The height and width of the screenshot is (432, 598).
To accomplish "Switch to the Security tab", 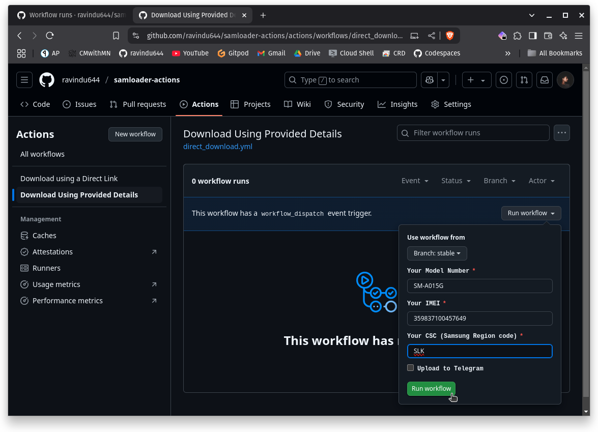I will point(345,104).
